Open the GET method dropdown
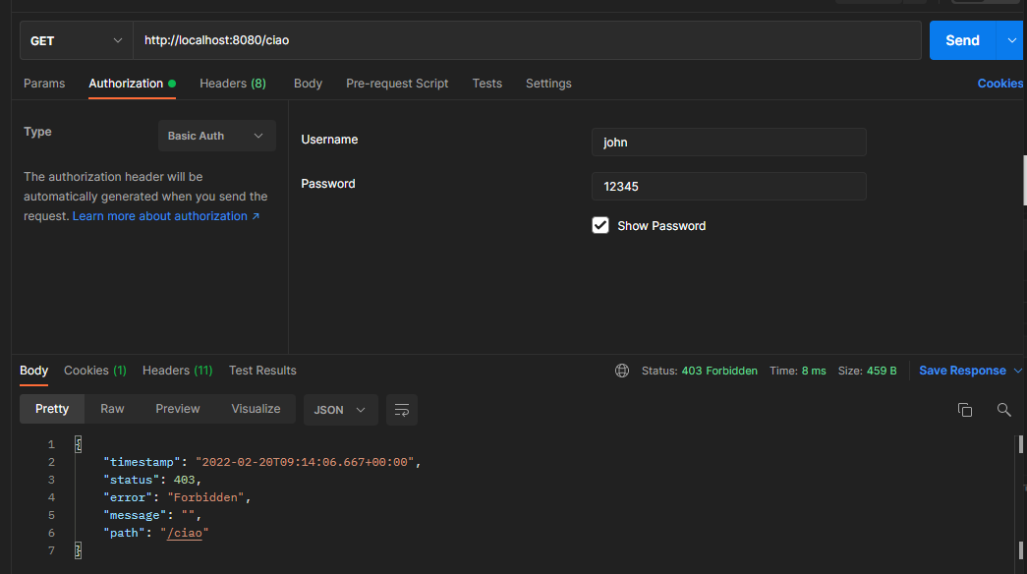The image size is (1027, 574). coord(77,40)
